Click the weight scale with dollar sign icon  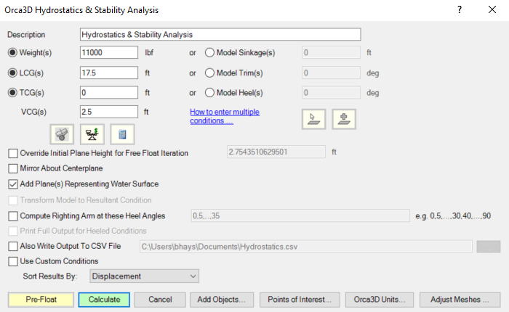coord(92,134)
